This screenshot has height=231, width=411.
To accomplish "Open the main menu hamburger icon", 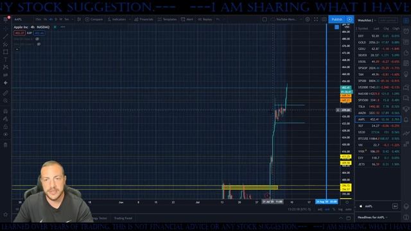I will point(6,19).
